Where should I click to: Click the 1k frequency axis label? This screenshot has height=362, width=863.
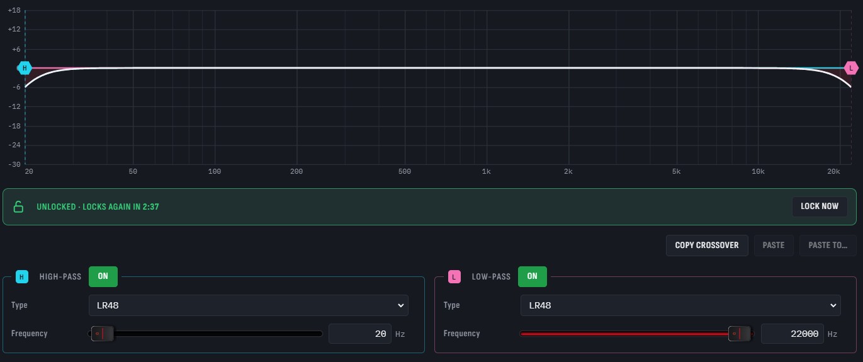[x=486, y=171]
